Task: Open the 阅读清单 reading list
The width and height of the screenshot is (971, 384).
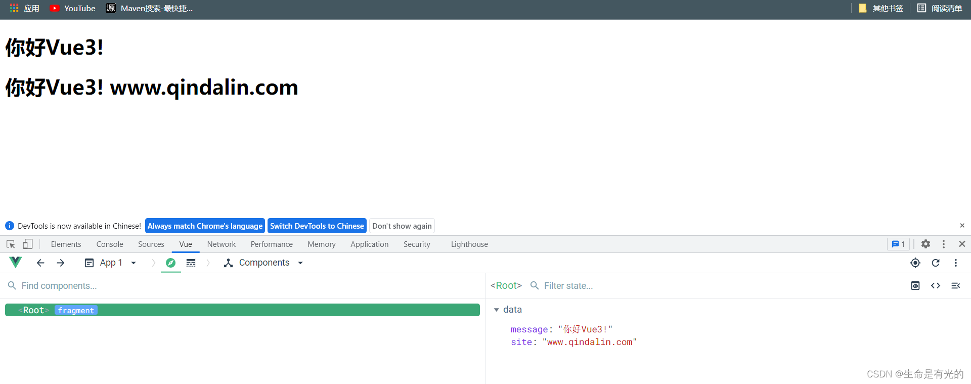Action: (x=940, y=8)
